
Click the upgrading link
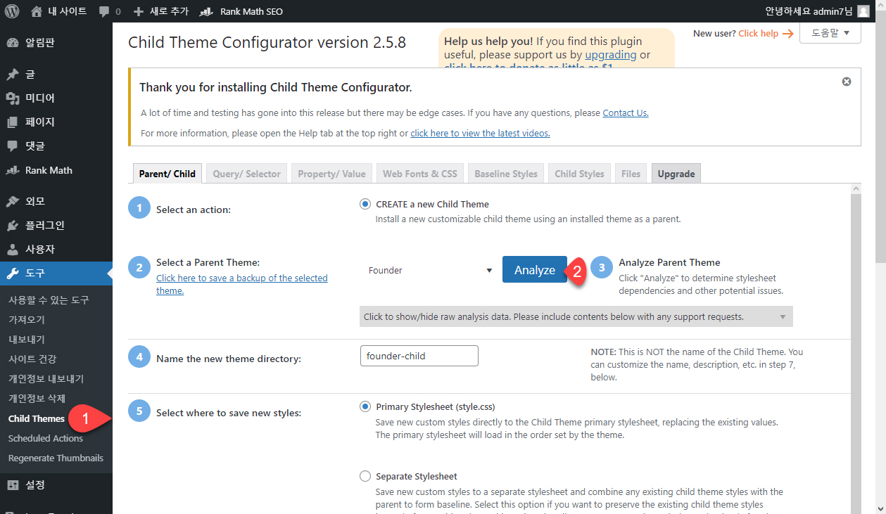(611, 54)
